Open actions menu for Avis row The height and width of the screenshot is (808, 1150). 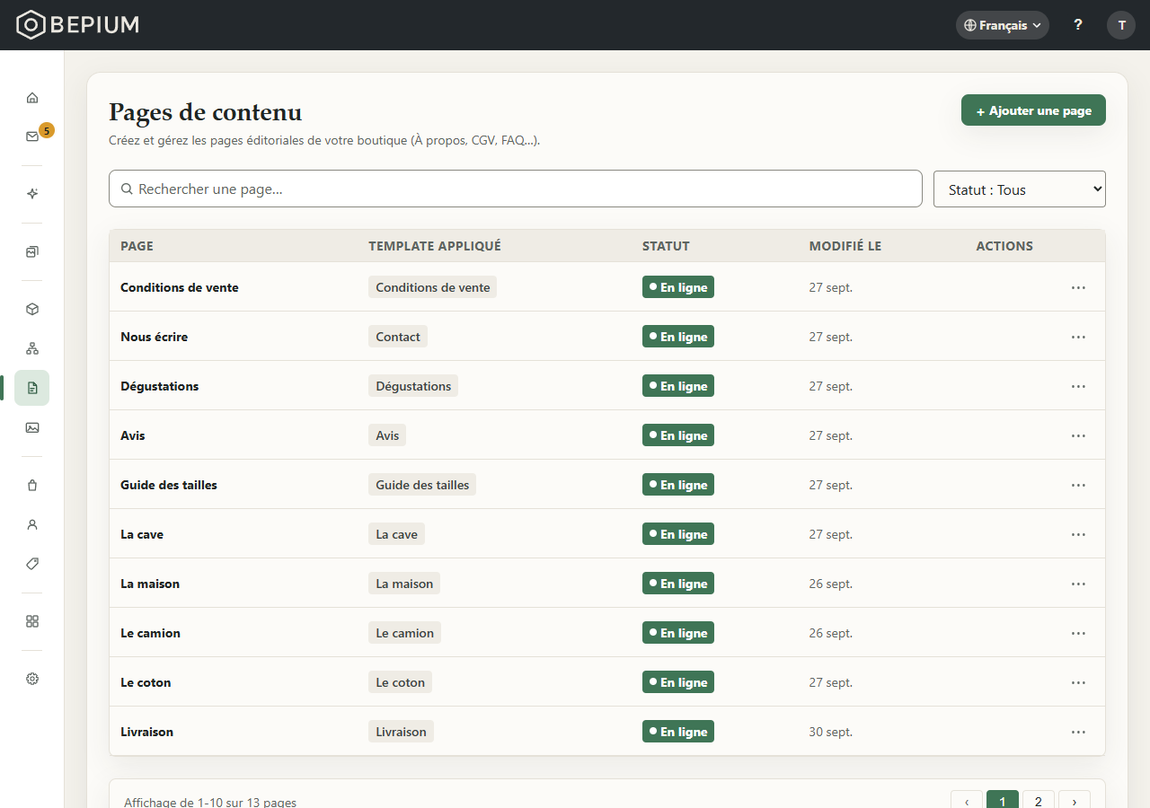click(1078, 435)
